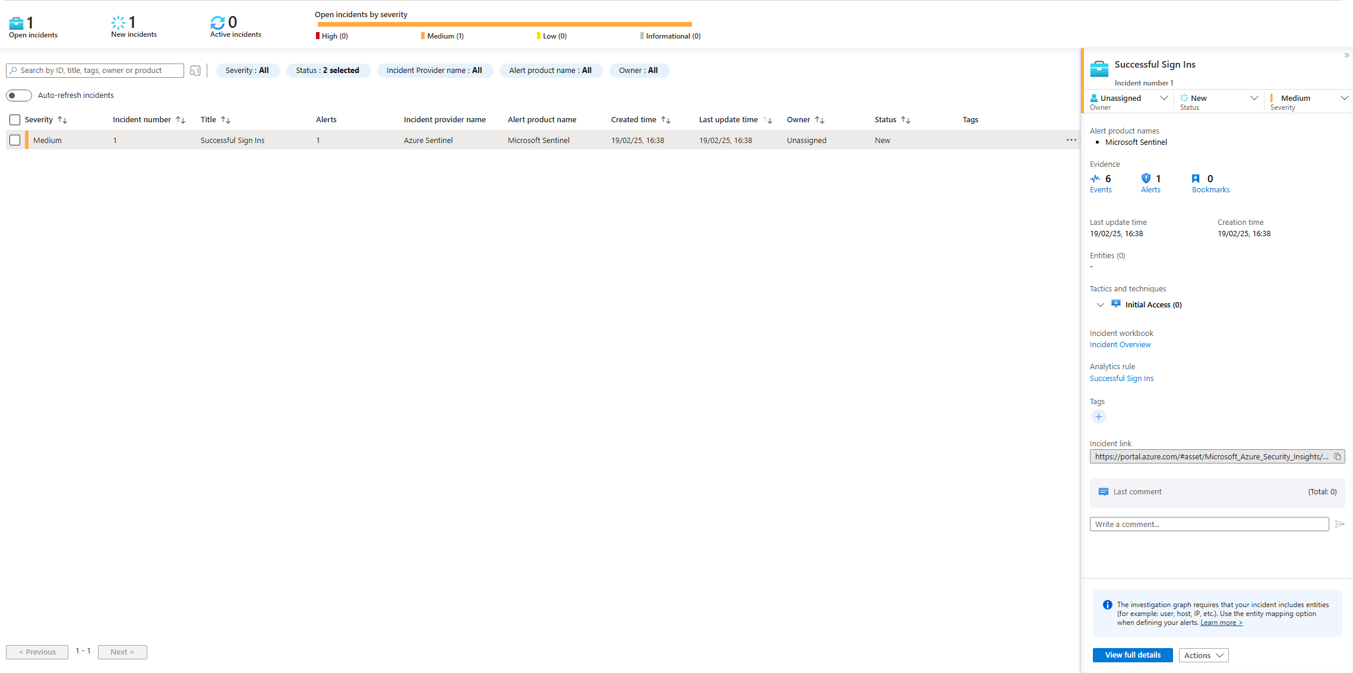
Task: Open the row ellipsis menu for Successful Sign Ins
Action: 1071,140
